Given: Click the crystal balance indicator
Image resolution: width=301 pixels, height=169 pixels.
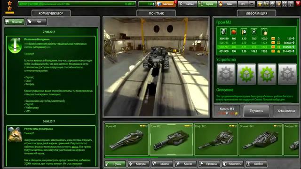Looking at the screenshot, I should tap(147, 4).
